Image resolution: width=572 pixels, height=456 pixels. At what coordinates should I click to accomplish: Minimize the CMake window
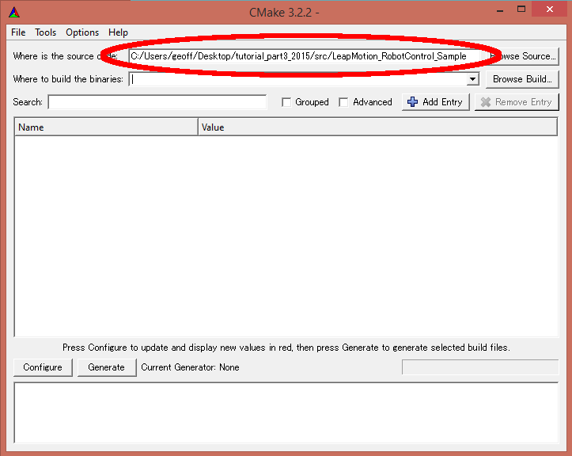coord(500,9)
